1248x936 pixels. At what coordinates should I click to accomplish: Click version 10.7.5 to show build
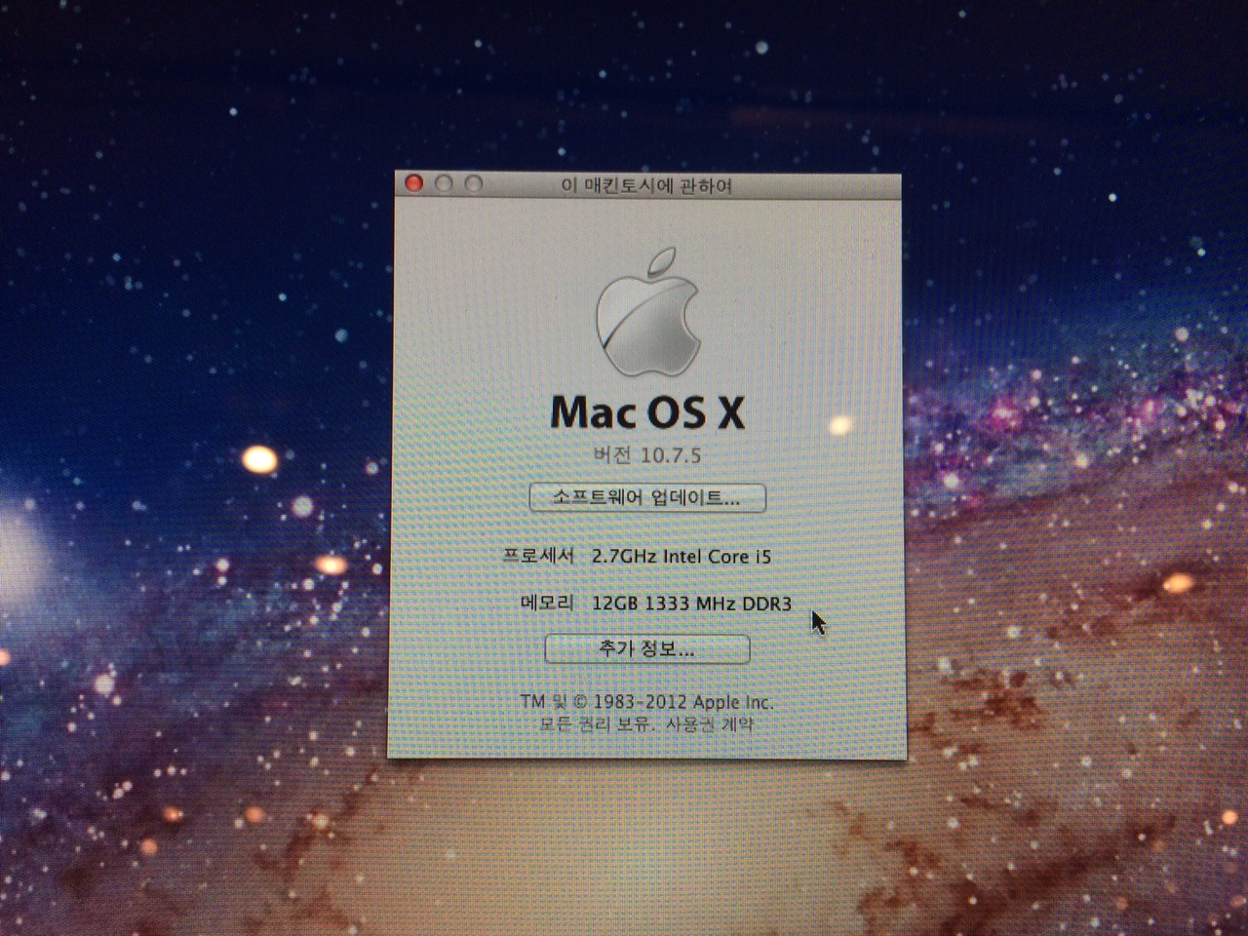(647, 455)
